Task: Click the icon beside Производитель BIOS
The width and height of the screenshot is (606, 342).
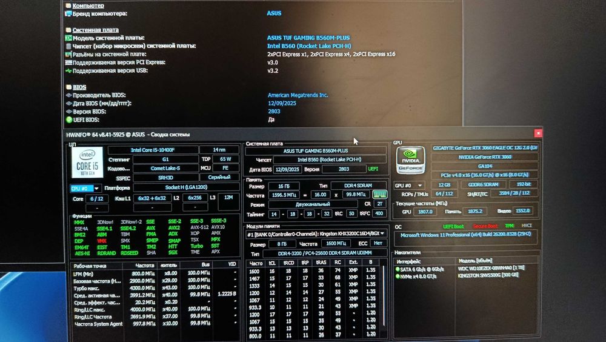Action: [69, 95]
